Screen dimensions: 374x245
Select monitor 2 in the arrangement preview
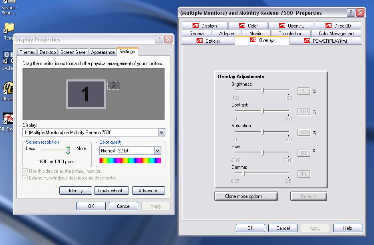pyautogui.click(x=114, y=85)
